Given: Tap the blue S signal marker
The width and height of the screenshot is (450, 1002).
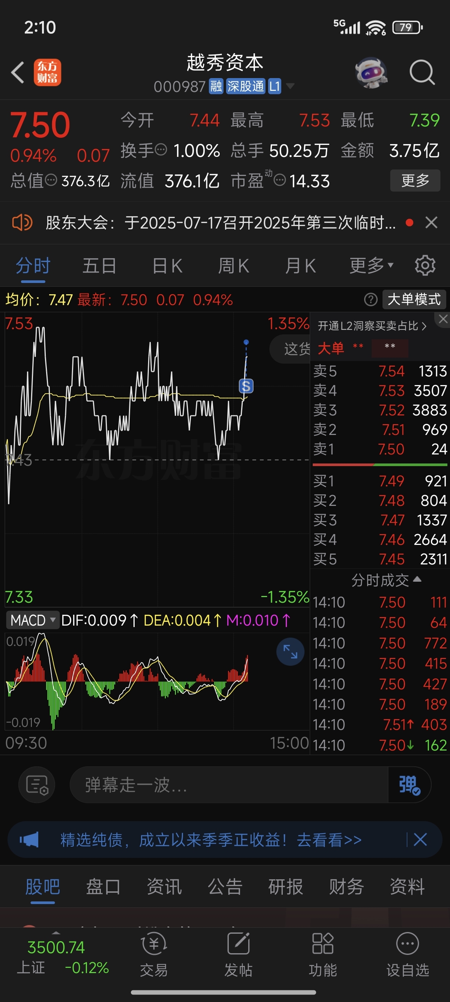Looking at the screenshot, I should (x=246, y=386).
